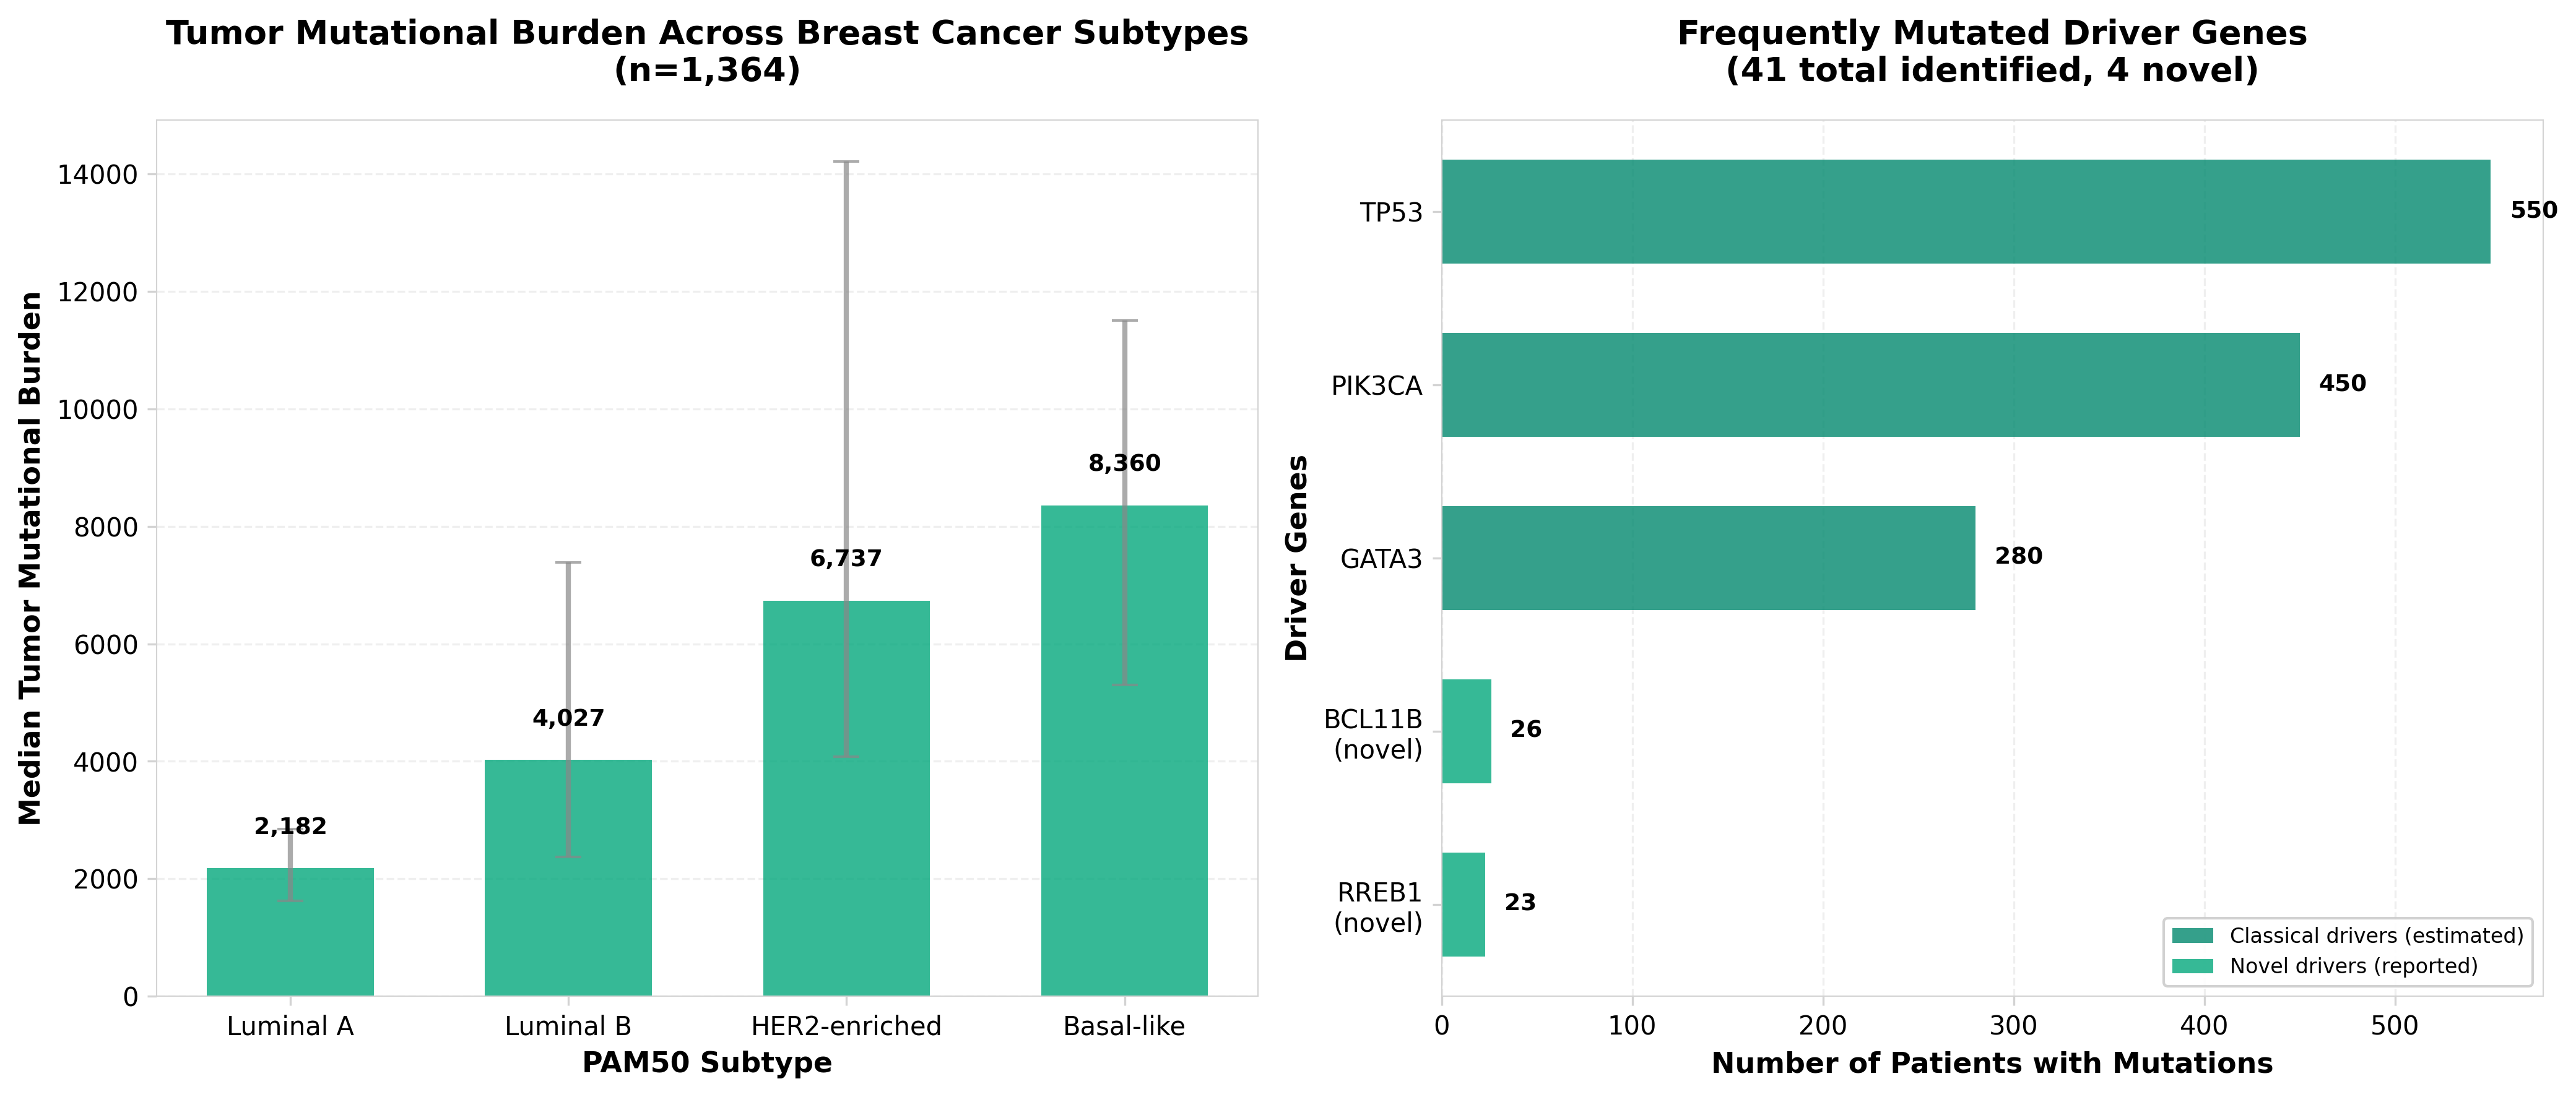2576x1097 pixels.
Task: Click the Classical drivers legend color swatch
Action: 2192,935
